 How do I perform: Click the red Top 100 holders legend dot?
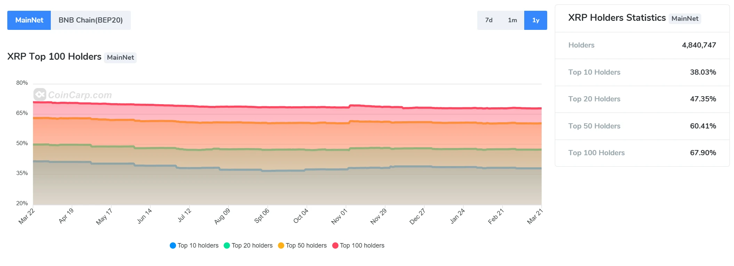tap(336, 246)
